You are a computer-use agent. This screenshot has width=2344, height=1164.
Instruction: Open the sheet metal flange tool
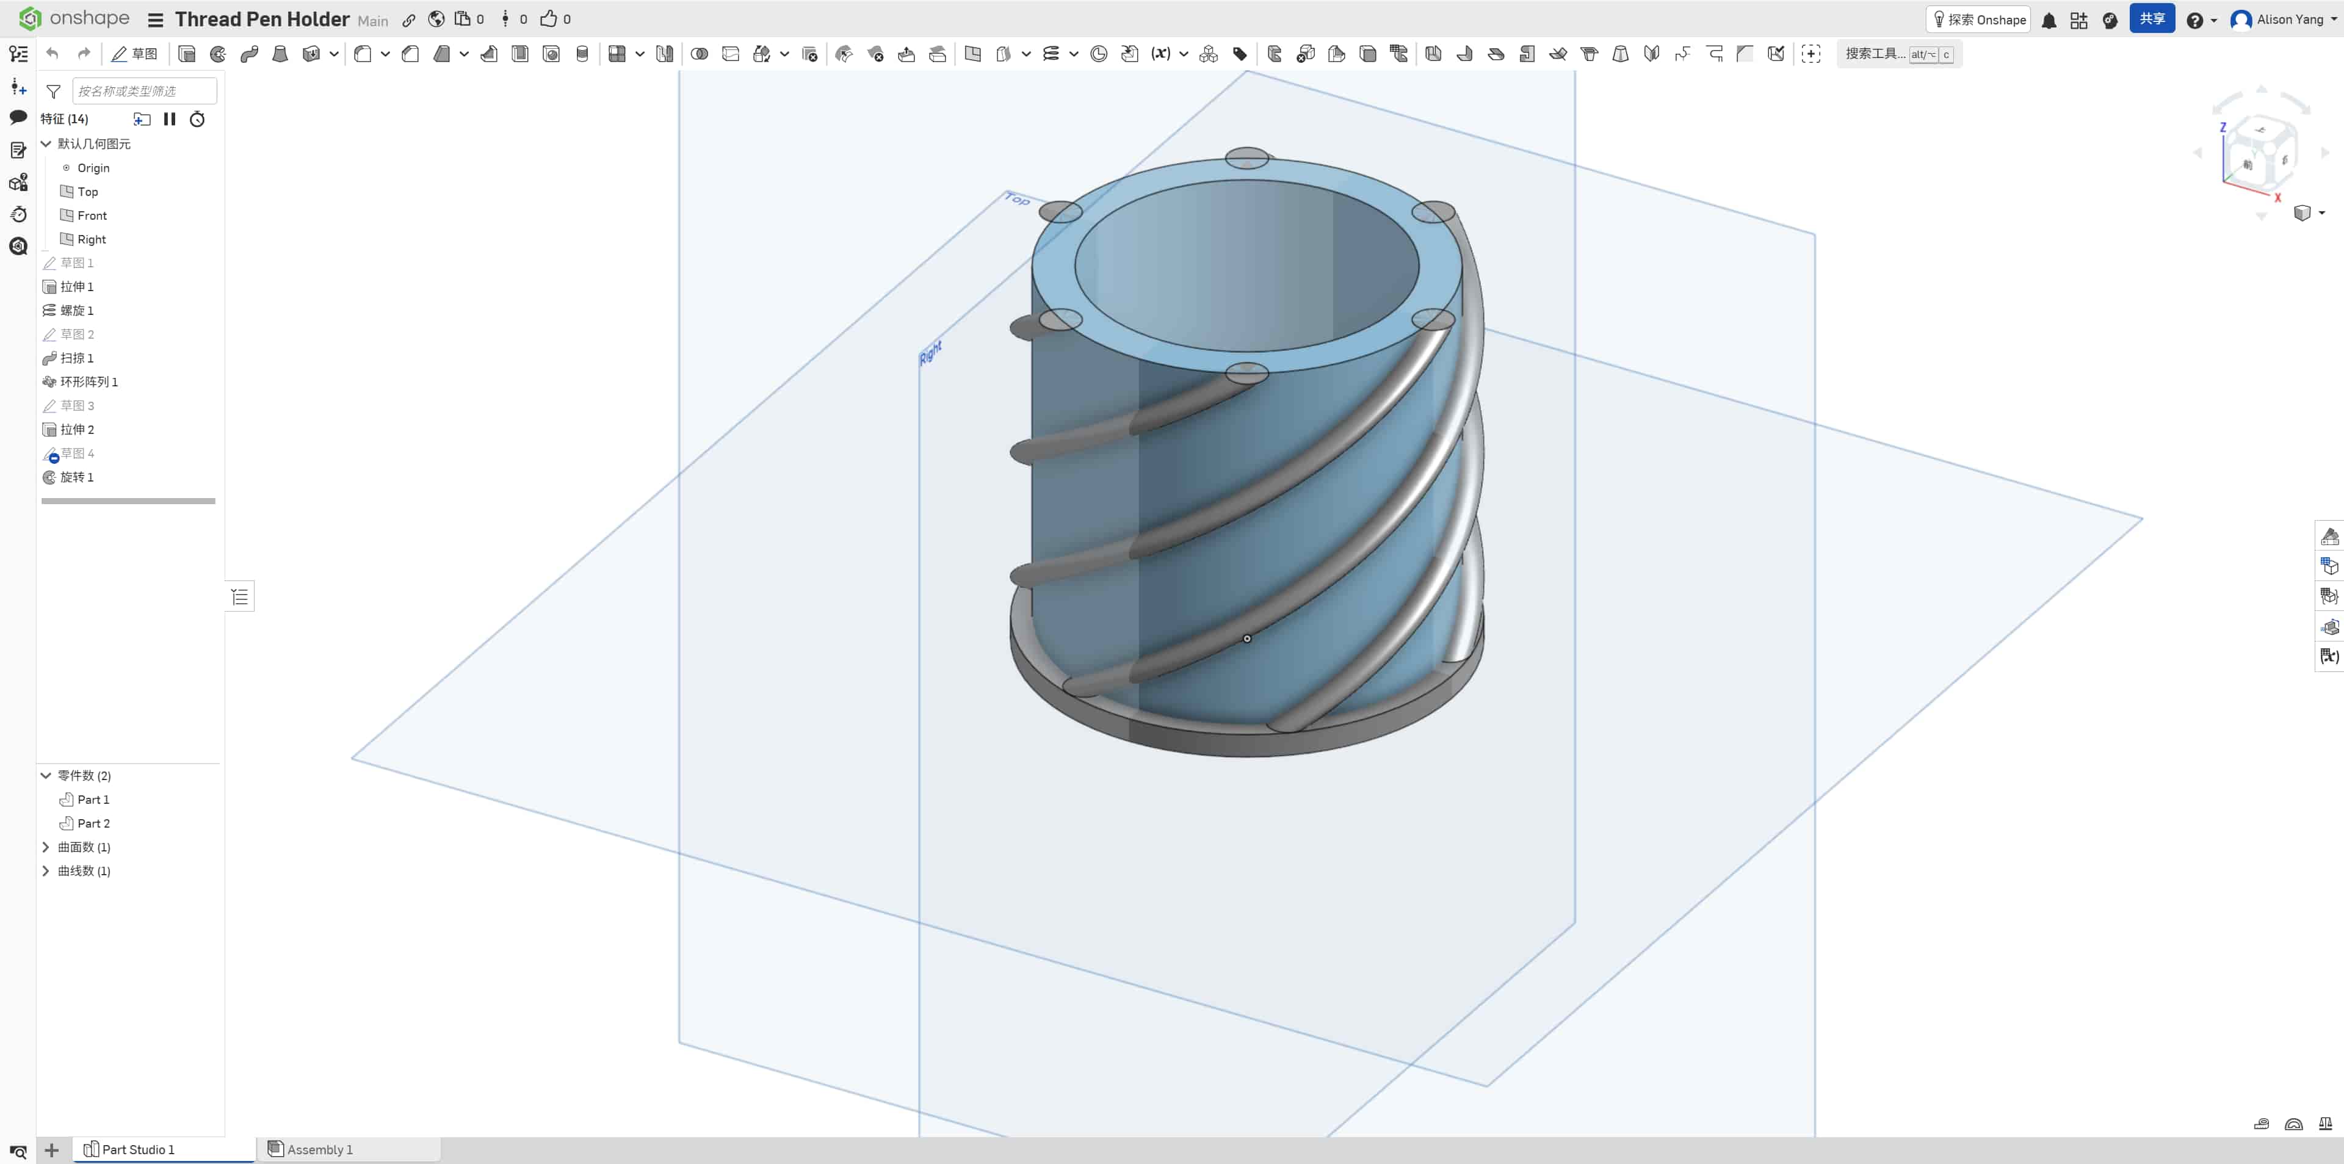tap(1465, 54)
